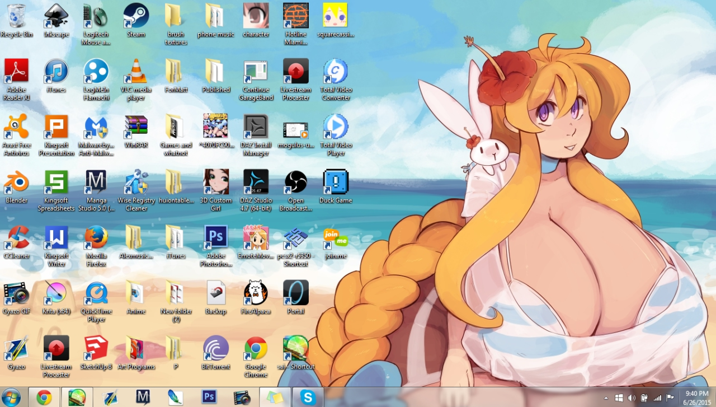This screenshot has height=407, width=716.
Task: Open the Art Programs folder
Action: tap(136, 353)
